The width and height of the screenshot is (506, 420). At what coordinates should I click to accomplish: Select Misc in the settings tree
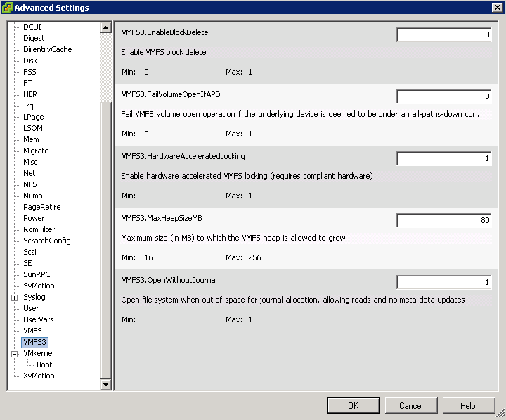(x=30, y=162)
